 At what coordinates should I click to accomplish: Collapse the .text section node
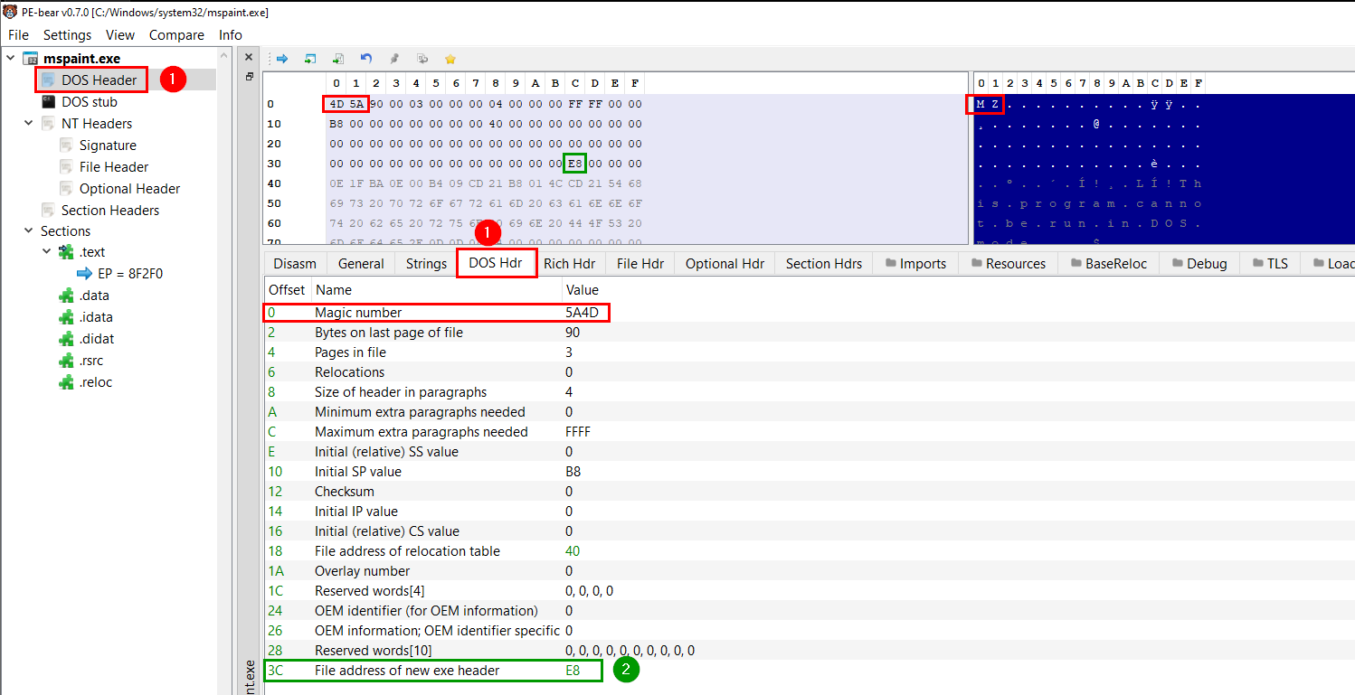point(47,252)
